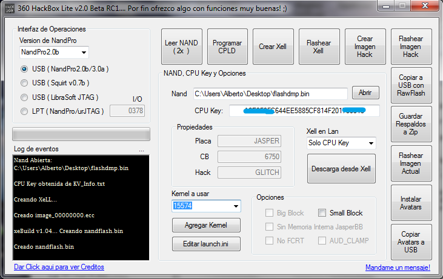
Task: Open Editar launch.ini
Action: click(206, 244)
